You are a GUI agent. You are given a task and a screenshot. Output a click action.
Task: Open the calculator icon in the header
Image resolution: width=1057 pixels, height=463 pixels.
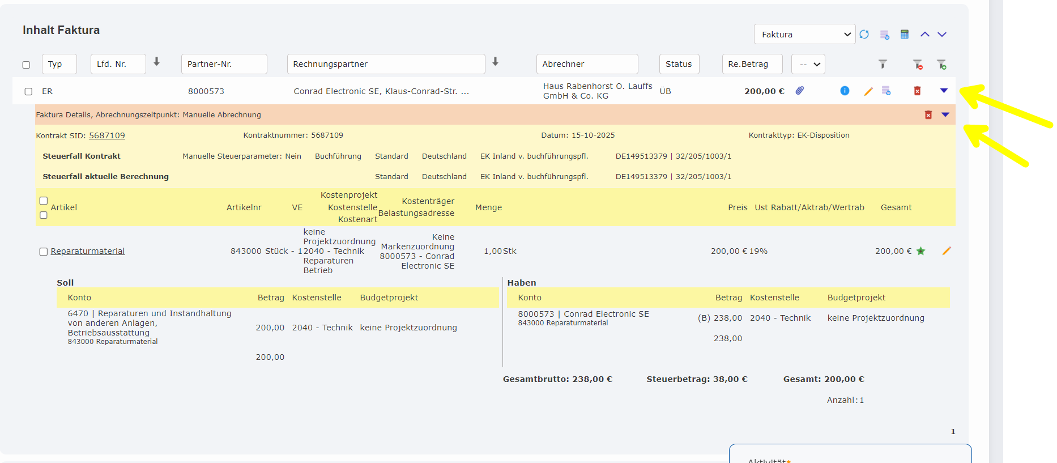[x=905, y=35]
